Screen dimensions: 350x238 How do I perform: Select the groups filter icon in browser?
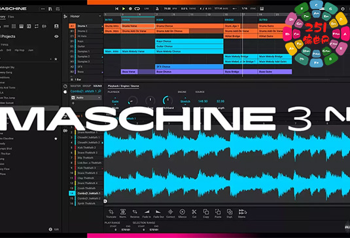tap(6, 26)
